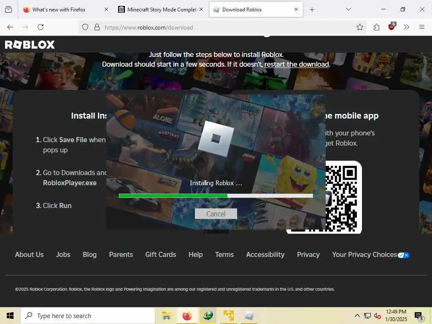Click the uBlock Origin shield icon
Screen dimensions: 432x324
[391, 27]
